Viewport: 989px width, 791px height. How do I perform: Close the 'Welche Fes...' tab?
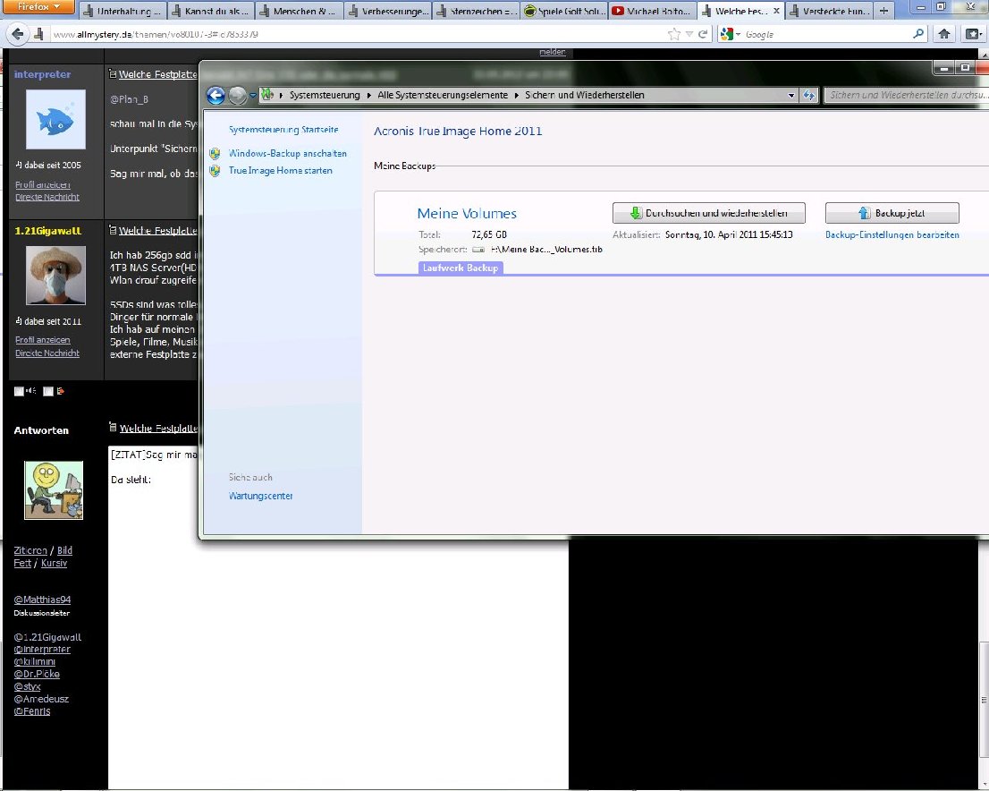pos(776,11)
